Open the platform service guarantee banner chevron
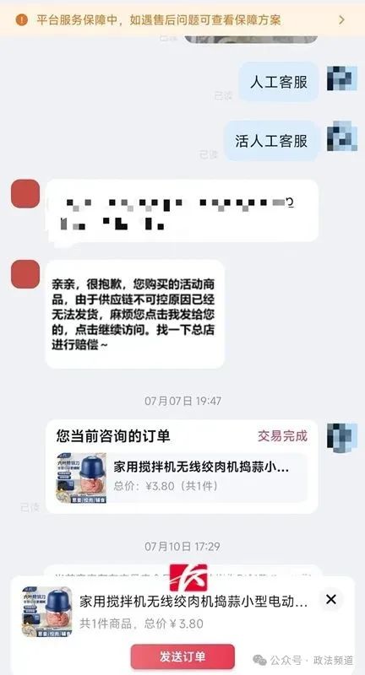This screenshot has width=365, height=675. (x=341, y=19)
